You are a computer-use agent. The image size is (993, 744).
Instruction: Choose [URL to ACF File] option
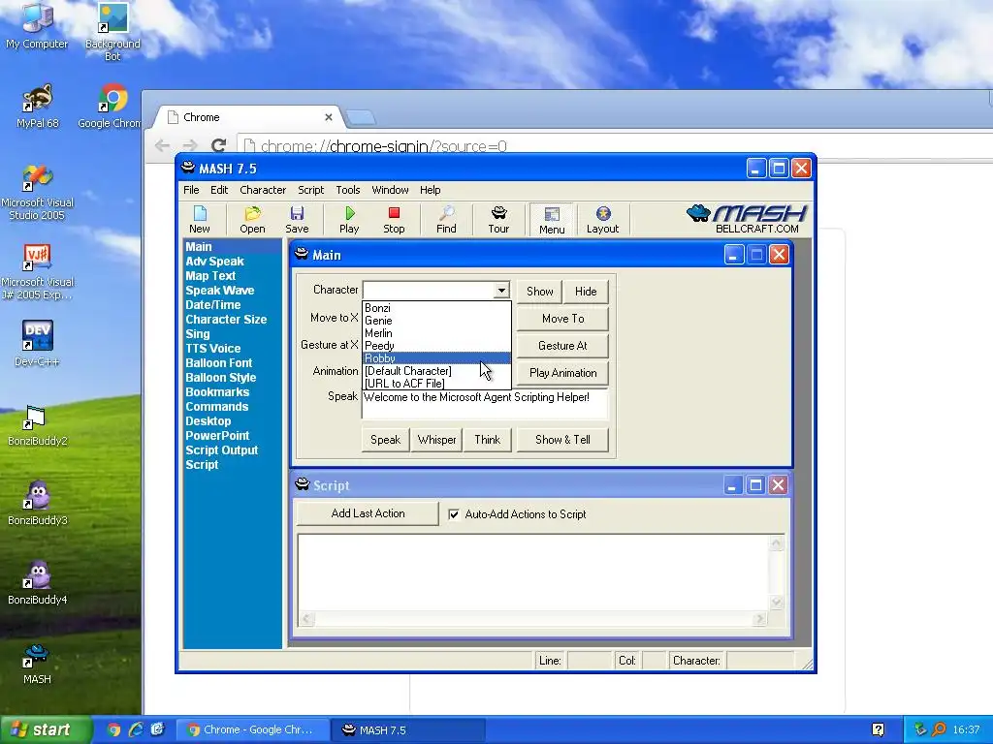(x=436, y=384)
